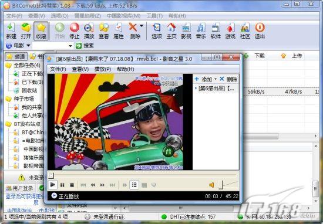Viewport: 323px width, 224px height.
Task: Sort by the 下载 column header
Action: [x=260, y=56]
